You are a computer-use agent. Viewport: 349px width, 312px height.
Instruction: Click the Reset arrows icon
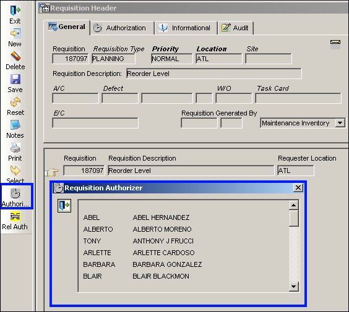coord(15,102)
